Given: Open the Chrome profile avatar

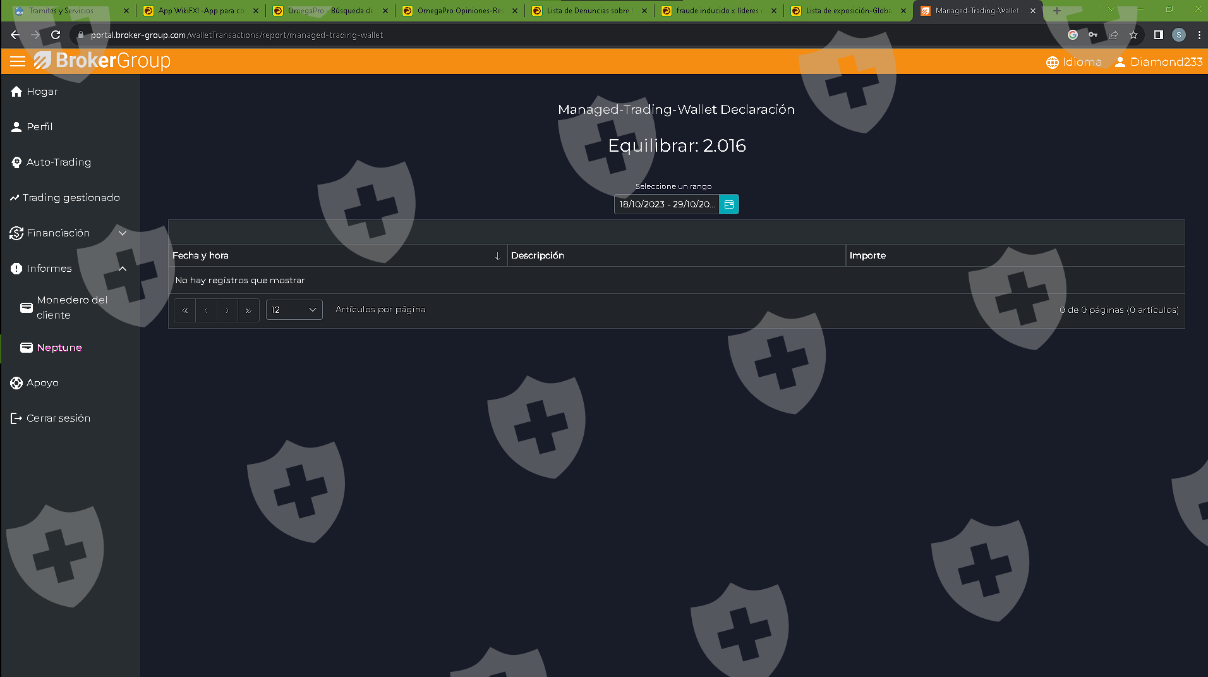Looking at the screenshot, I should coord(1179,35).
